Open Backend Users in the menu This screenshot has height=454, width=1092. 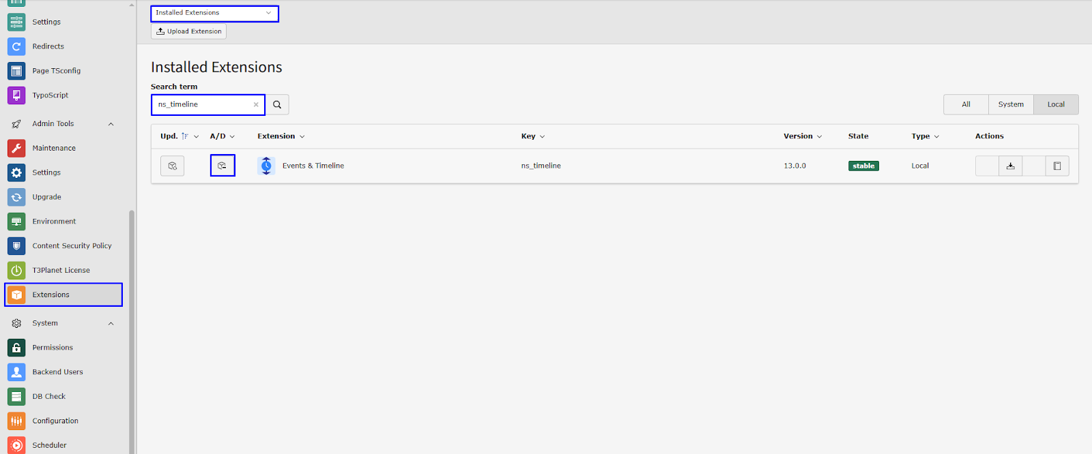pos(57,372)
